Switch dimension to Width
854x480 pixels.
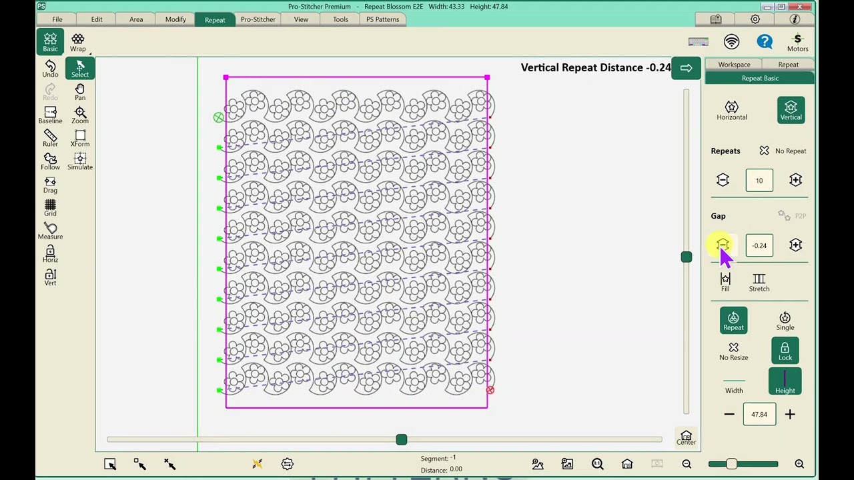[734, 384]
